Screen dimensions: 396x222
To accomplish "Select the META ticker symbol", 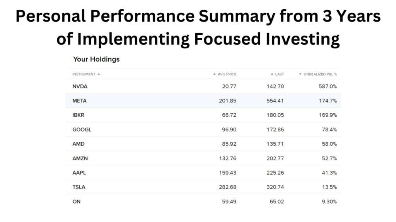I will (x=80, y=101).
